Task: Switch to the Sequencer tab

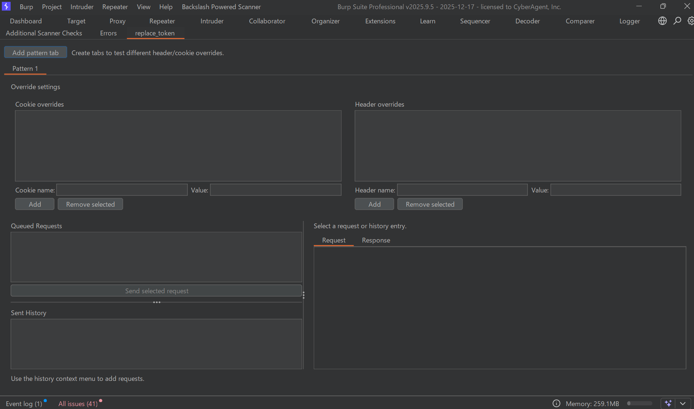Action: [x=475, y=21]
